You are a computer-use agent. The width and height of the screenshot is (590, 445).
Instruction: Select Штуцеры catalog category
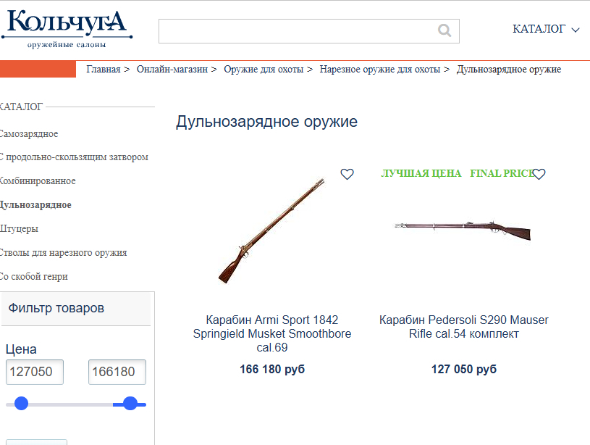tap(20, 229)
